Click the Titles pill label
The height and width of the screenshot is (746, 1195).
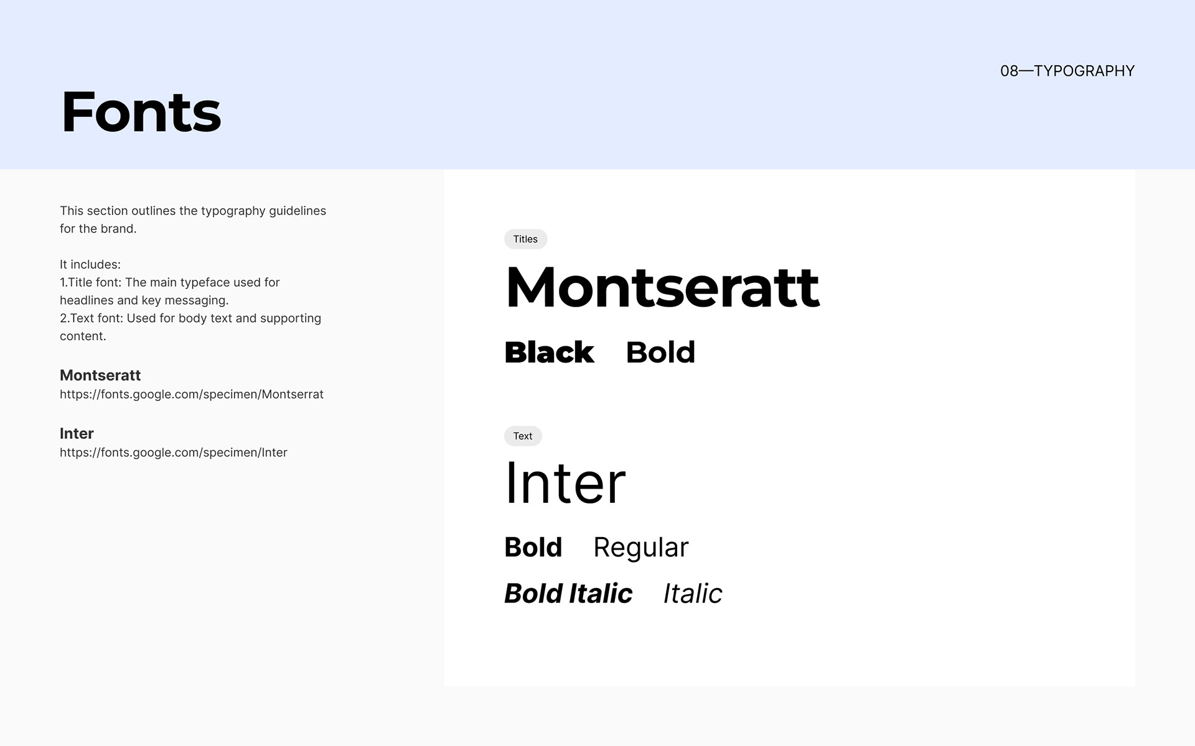point(525,239)
